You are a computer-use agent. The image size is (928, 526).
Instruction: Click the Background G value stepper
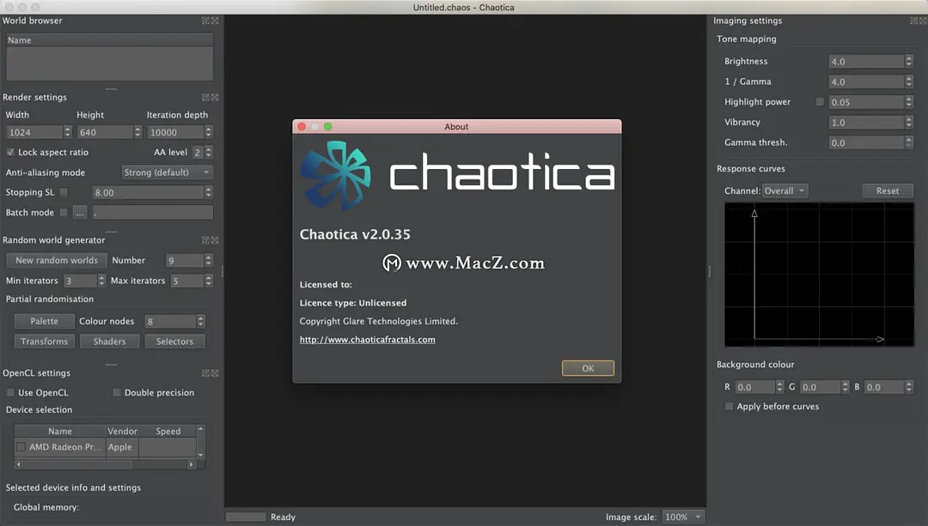click(846, 387)
